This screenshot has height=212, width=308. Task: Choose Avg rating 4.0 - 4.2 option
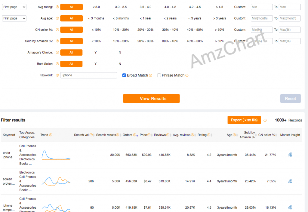[170, 7]
